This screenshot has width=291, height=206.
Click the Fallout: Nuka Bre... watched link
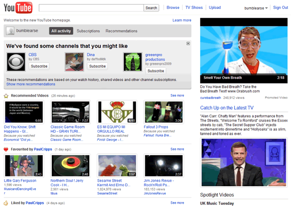click(x=158, y=136)
